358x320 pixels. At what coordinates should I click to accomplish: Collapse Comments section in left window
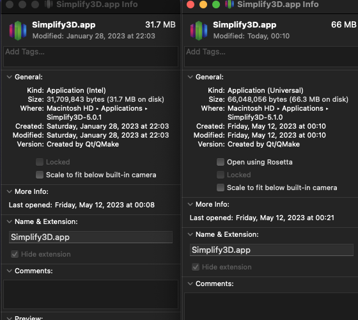(x=10, y=271)
